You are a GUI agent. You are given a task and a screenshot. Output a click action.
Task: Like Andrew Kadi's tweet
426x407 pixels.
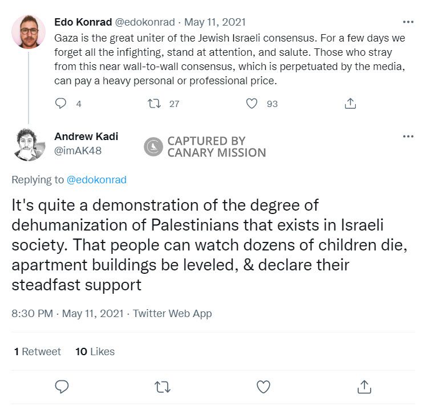point(263,387)
